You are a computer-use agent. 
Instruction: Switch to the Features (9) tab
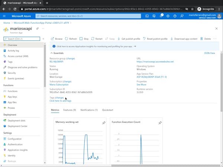70,110
